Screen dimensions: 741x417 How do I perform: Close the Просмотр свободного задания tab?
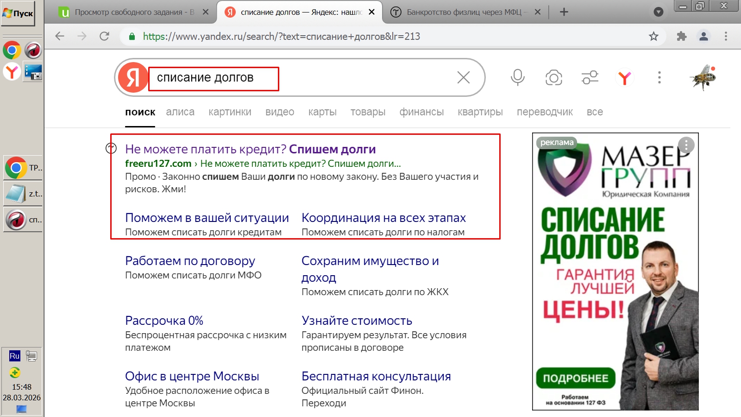(x=206, y=12)
